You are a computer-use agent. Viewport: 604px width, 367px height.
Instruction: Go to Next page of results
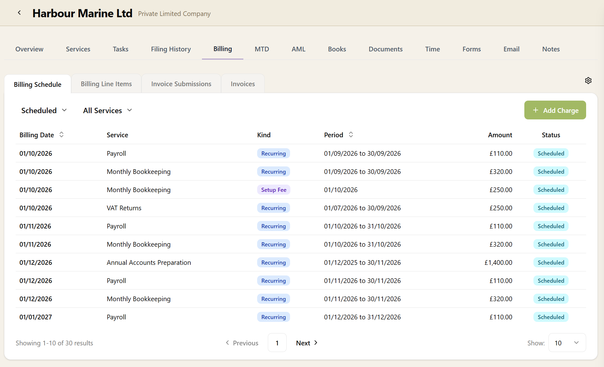pos(307,343)
